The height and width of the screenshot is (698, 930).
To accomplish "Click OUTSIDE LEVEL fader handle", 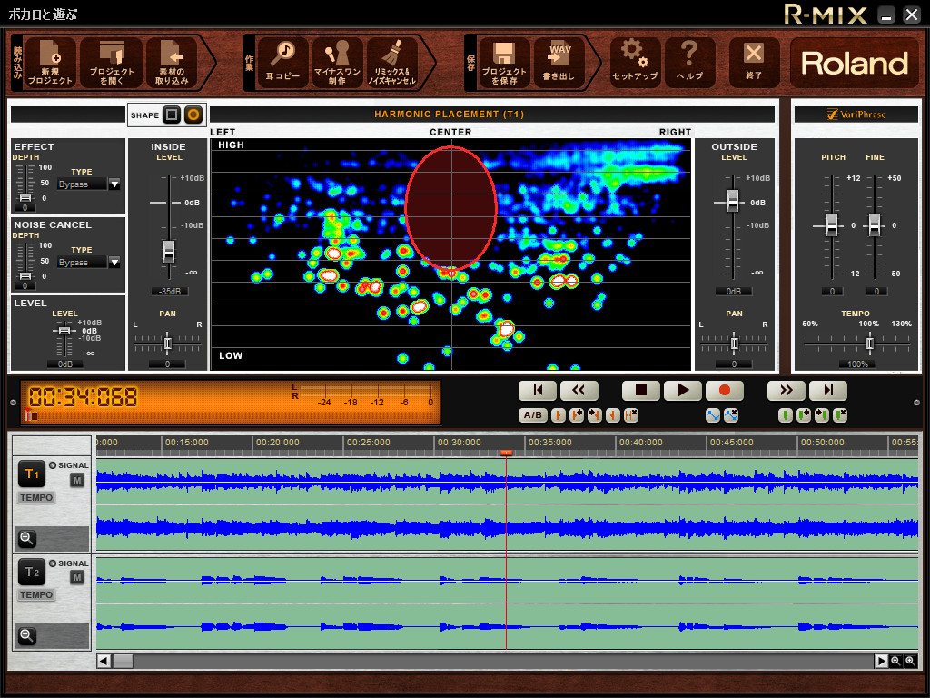I will coord(733,201).
